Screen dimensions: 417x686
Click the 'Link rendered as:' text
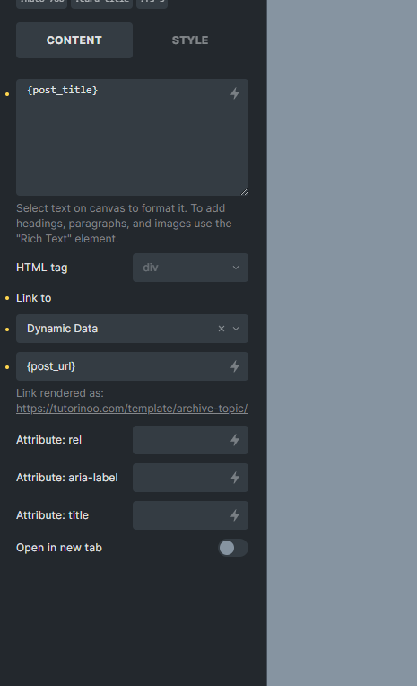pyautogui.click(x=60, y=393)
